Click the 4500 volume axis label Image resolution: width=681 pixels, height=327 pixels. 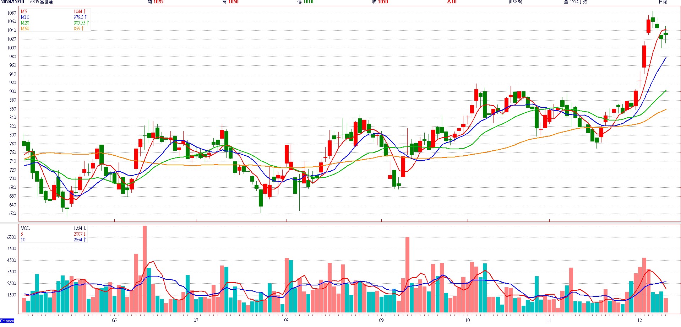[x=12, y=260]
